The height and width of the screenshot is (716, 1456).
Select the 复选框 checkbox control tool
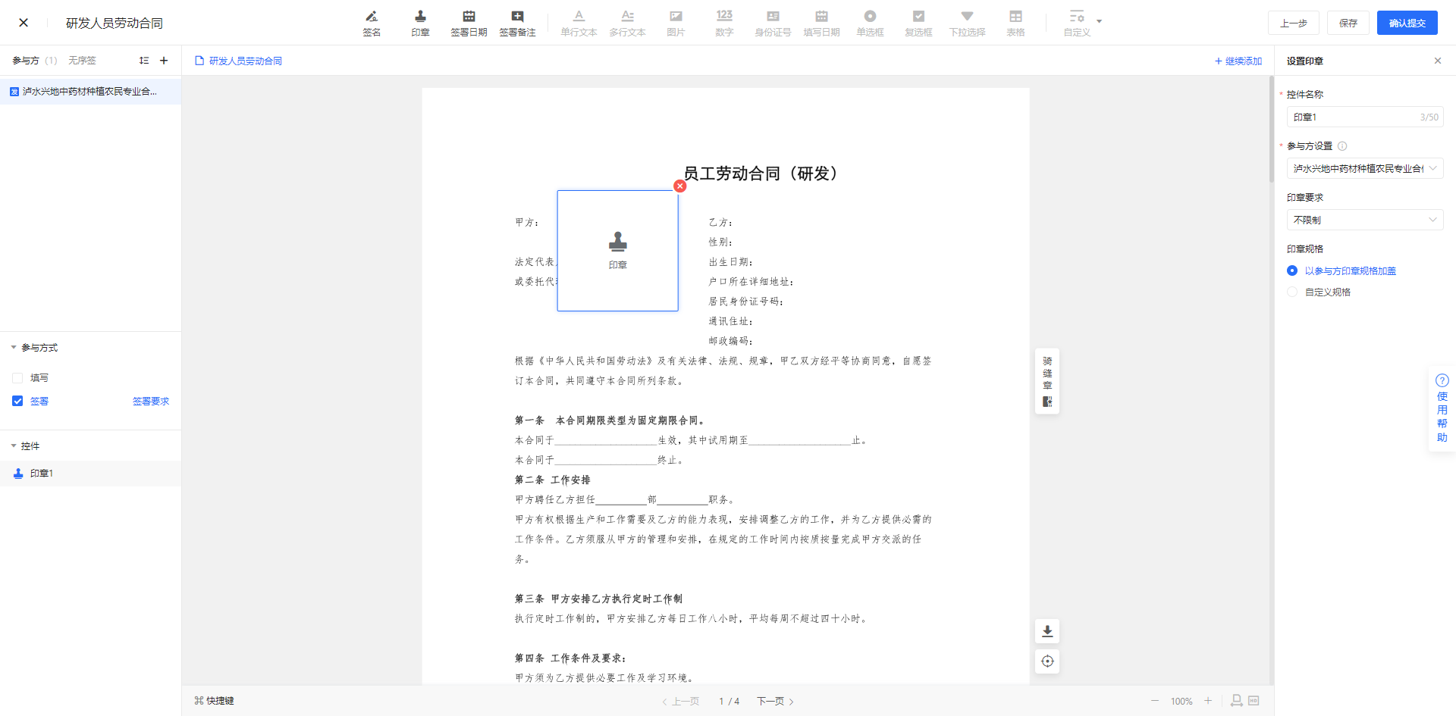pos(918,23)
